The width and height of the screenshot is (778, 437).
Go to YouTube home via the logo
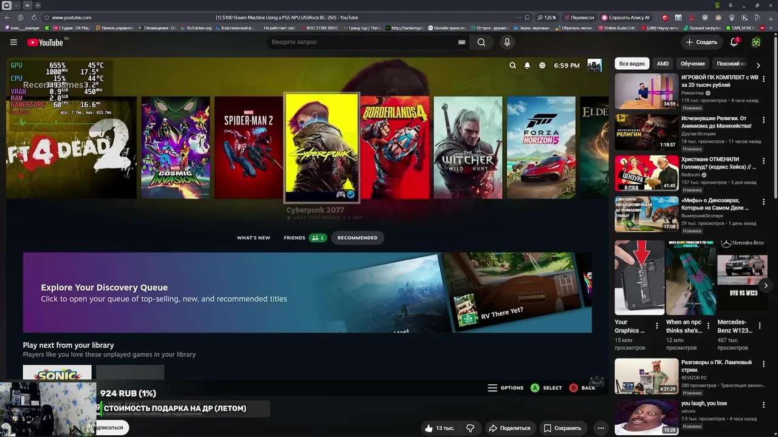[x=46, y=42]
